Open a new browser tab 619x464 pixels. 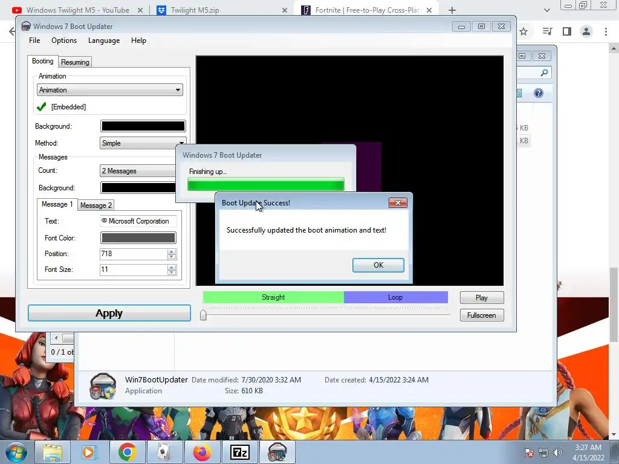(452, 10)
